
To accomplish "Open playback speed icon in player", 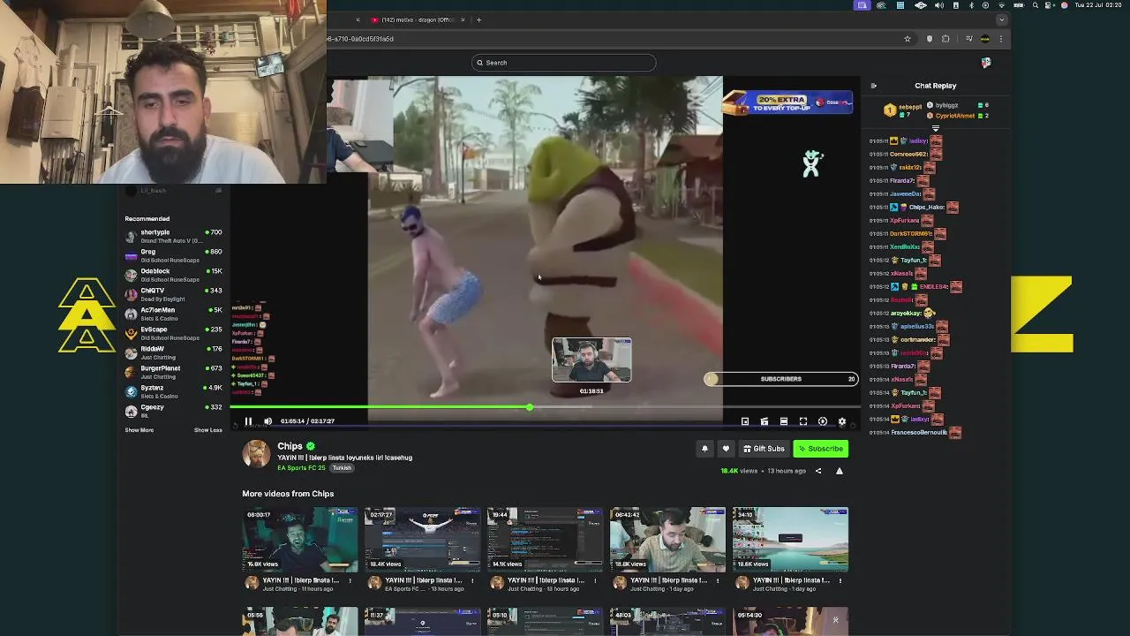I will 822,421.
